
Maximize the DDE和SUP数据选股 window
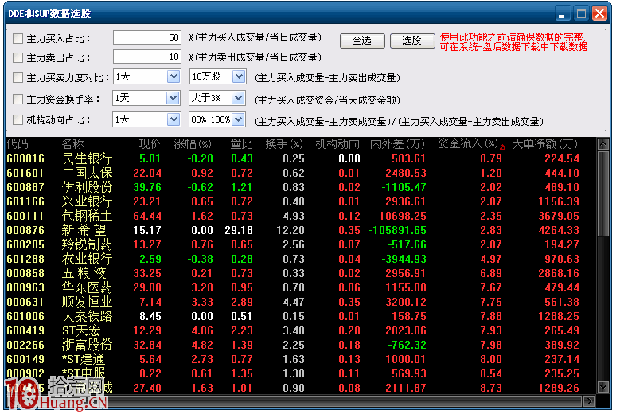(581, 14)
